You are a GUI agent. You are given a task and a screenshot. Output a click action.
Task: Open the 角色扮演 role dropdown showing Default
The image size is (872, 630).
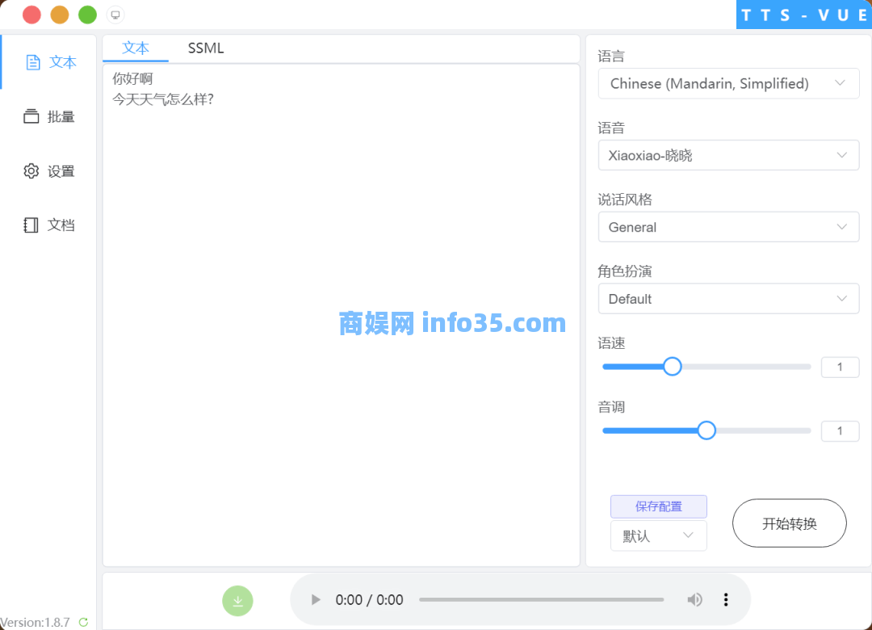pos(728,299)
